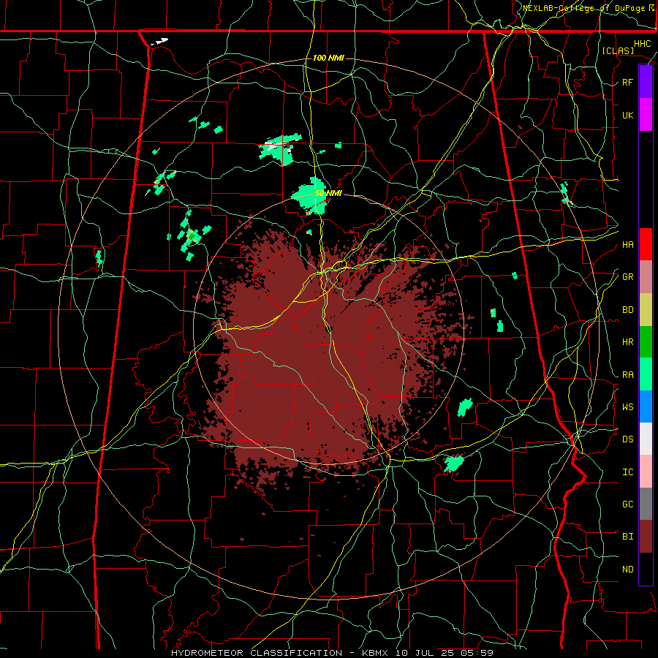Click the HA legend label
Screen dimensions: 658x658
coord(627,245)
